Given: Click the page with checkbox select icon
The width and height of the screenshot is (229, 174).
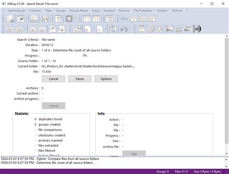Looking at the screenshot, I should 87,29.
